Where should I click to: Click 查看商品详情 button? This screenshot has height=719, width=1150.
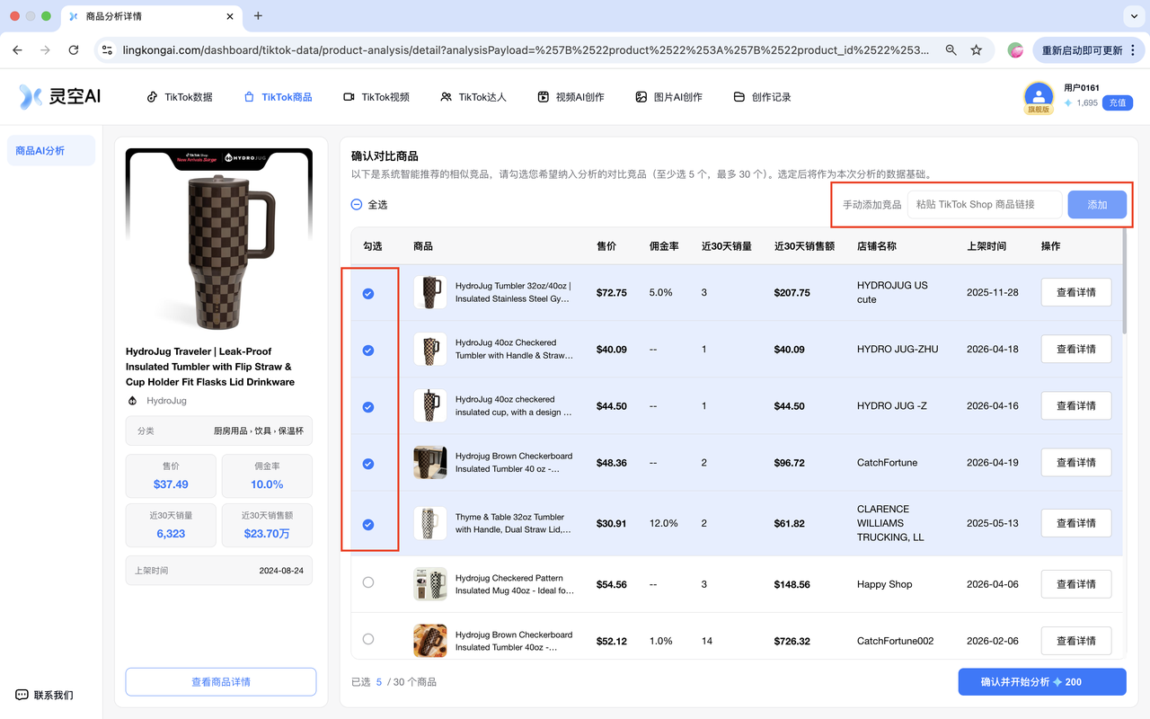click(x=221, y=682)
